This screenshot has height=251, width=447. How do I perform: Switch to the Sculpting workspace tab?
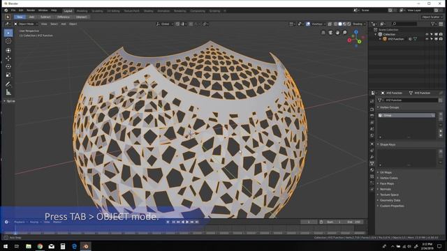pyautogui.click(x=97, y=11)
